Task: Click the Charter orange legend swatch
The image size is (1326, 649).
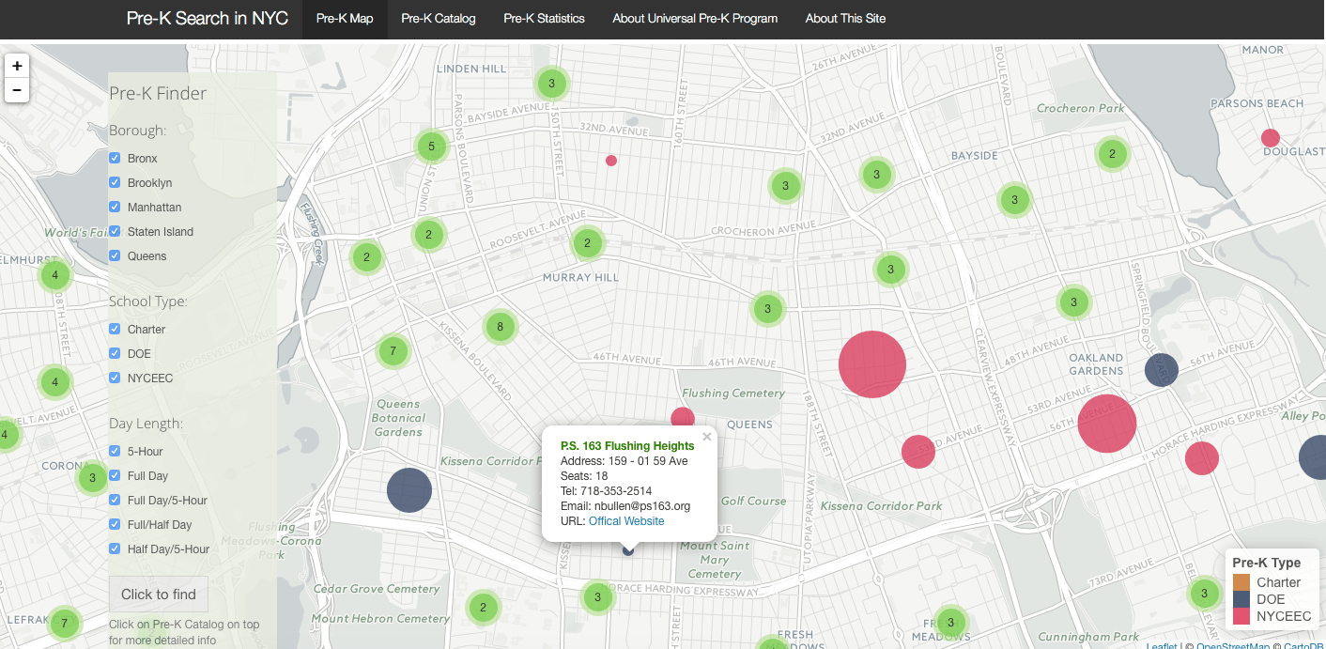Action: (x=1241, y=582)
